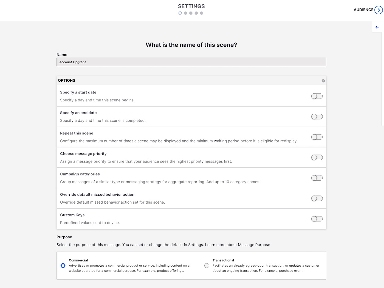The width and height of the screenshot is (384, 288).
Task: Jump to the fifth step dot
Action: (202, 13)
